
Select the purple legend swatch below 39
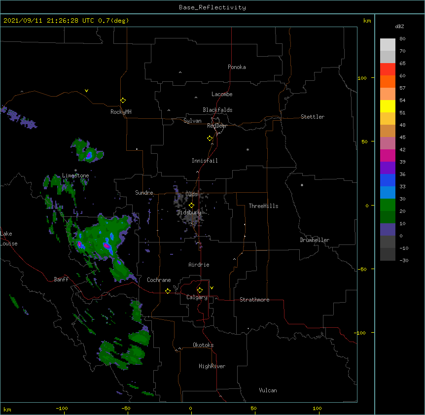point(388,168)
